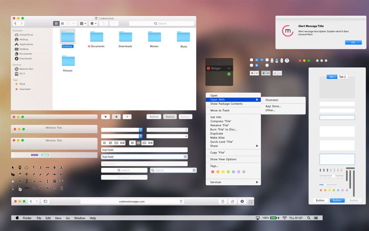Open the help question mark button
The image size is (369, 231).
point(287,61)
